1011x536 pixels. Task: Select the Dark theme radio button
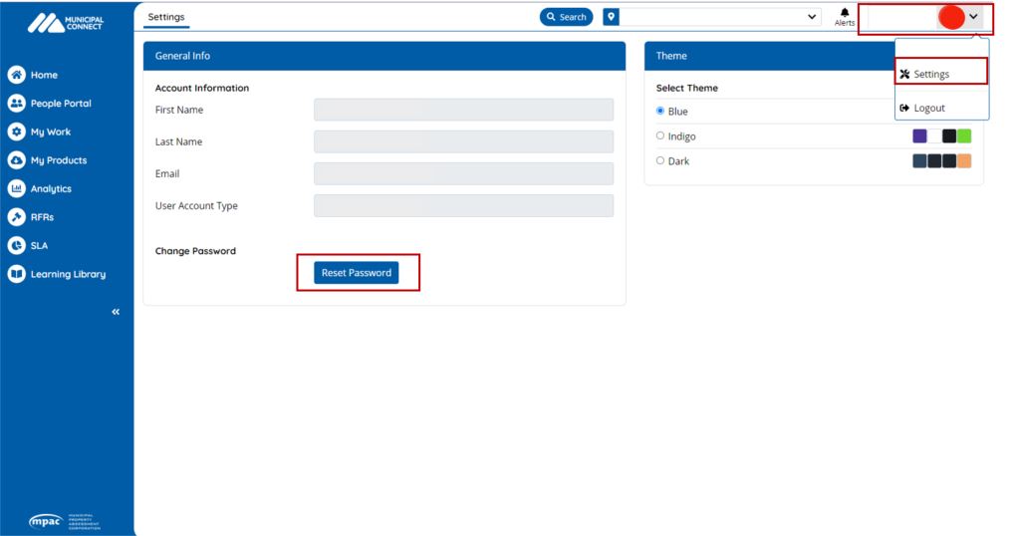click(x=660, y=160)
